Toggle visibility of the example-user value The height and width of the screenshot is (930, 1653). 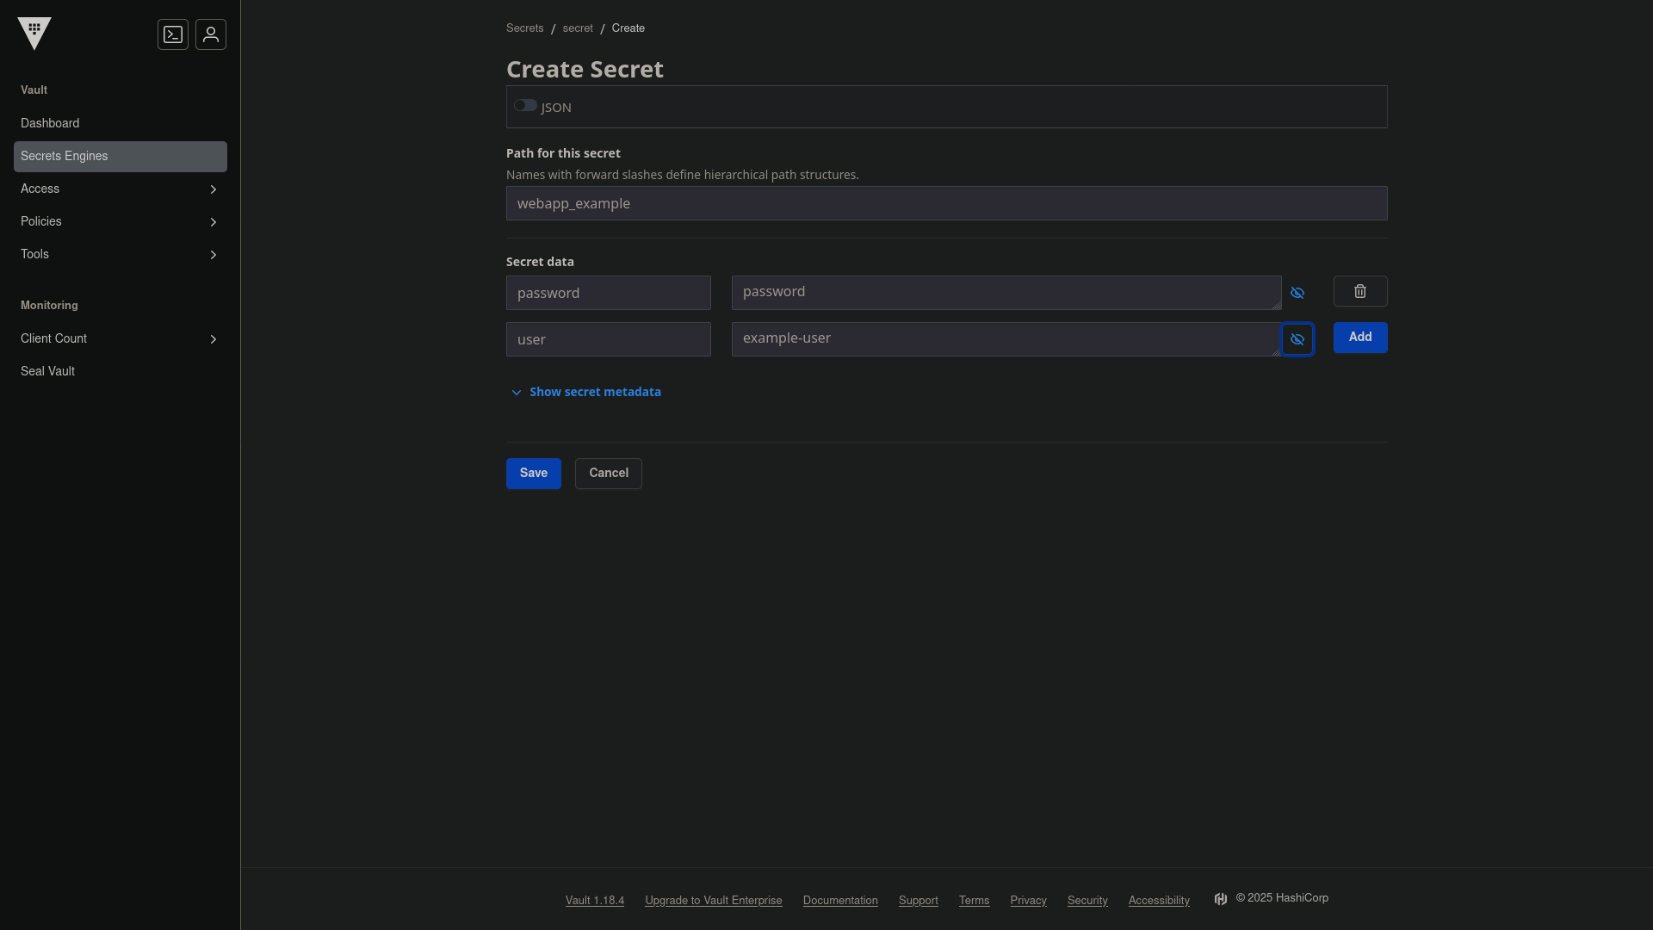(x=1297, y=339)
